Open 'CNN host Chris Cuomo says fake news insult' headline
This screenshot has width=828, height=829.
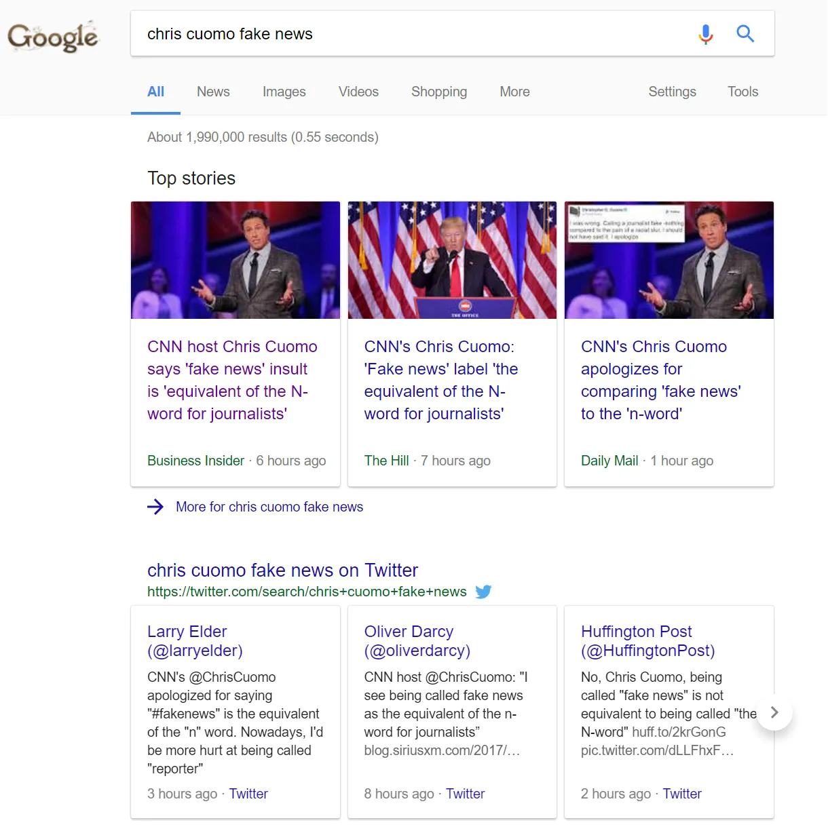pyautogui.click(x=232, y=380)
